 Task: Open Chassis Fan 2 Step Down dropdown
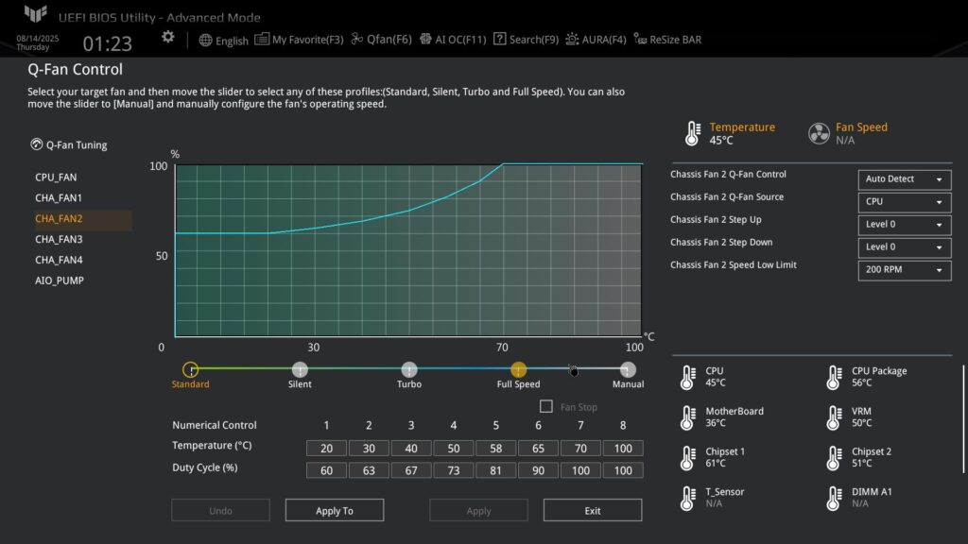tap(905, 248)
